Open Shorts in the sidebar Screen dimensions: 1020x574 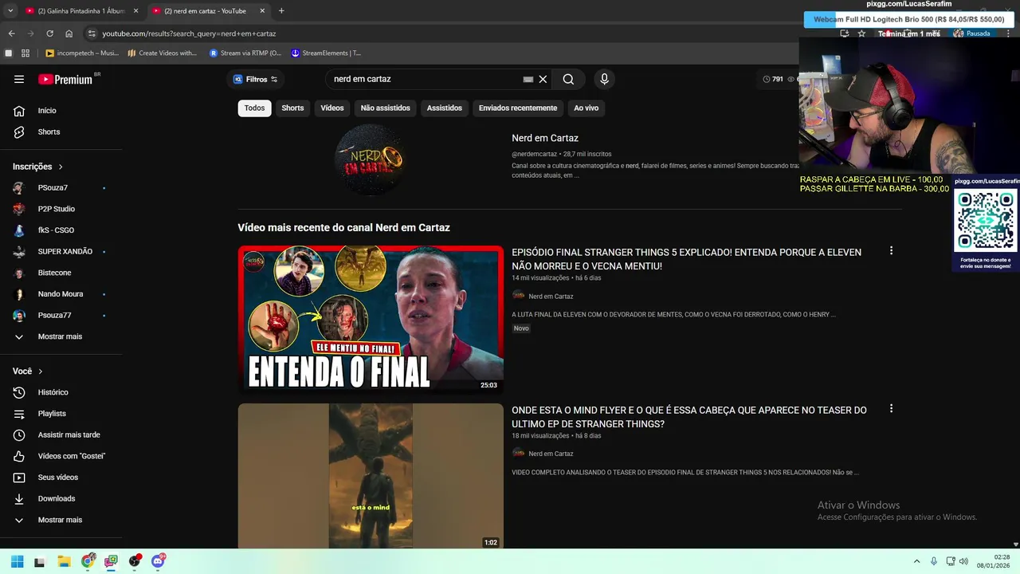coord(61,132)
